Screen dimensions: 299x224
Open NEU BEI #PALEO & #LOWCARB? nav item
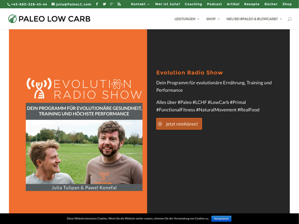tap(252, 19)
